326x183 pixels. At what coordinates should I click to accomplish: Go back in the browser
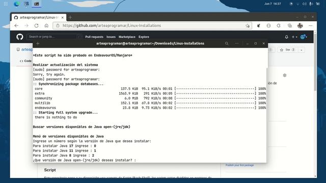16,25
